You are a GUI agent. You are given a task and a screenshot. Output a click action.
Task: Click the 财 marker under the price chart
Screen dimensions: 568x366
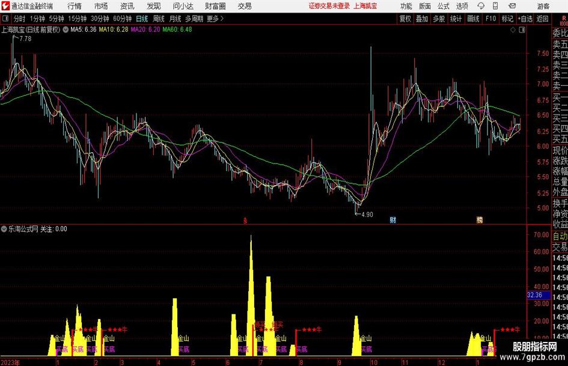click(x=392, y=220)
